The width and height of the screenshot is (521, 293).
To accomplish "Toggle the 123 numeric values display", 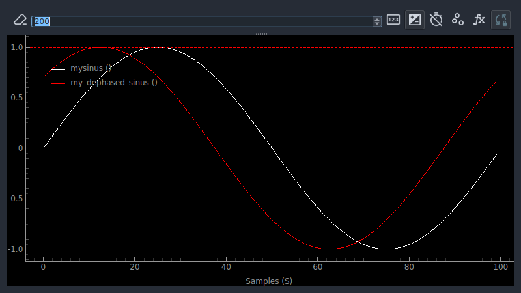I will point(393,20).
